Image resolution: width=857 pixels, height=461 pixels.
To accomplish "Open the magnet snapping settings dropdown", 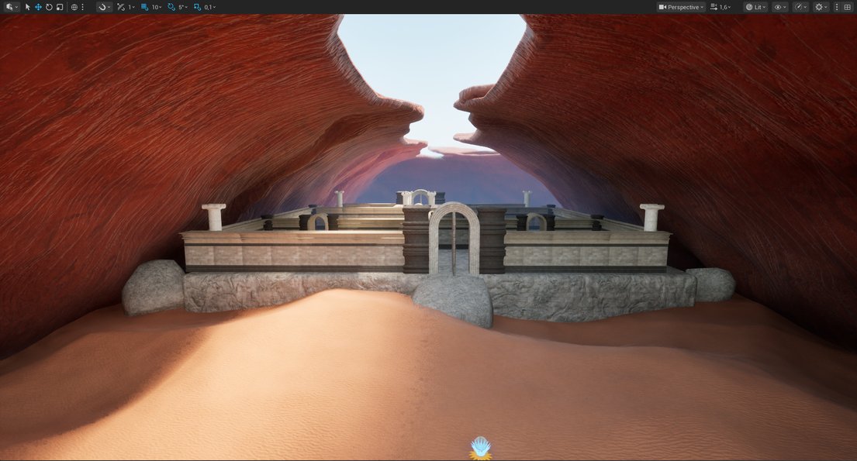I will click(x=104, y=7).
